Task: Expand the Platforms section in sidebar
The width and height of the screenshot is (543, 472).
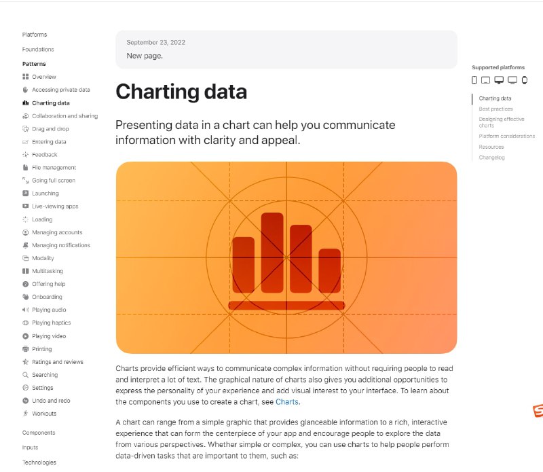Action: [x=35, y=35]
